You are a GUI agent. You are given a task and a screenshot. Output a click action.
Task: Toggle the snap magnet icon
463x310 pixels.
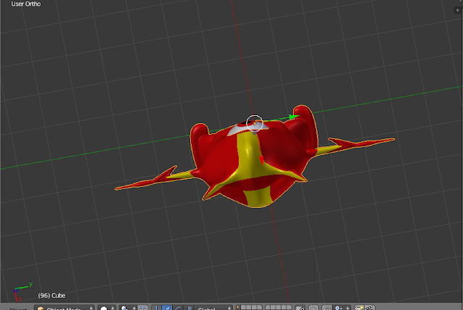coord(327,309)
